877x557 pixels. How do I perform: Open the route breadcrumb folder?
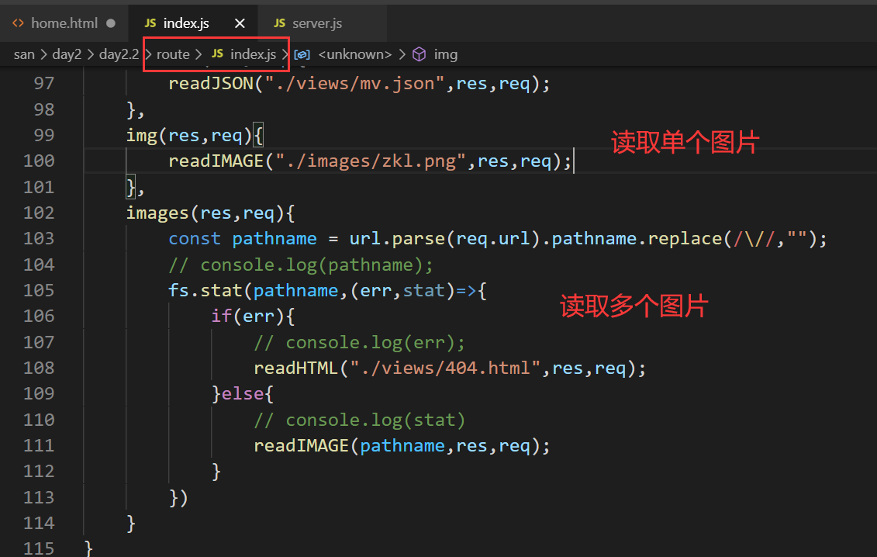[173, 54]
